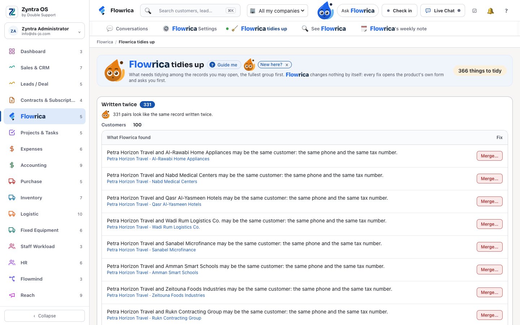
Task: Click the Ask Flowrica button
Action: (358, 11)
